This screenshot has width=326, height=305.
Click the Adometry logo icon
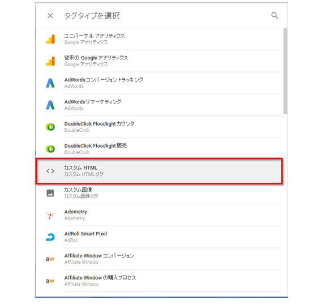pyautogui.click(x=50, y=215)
